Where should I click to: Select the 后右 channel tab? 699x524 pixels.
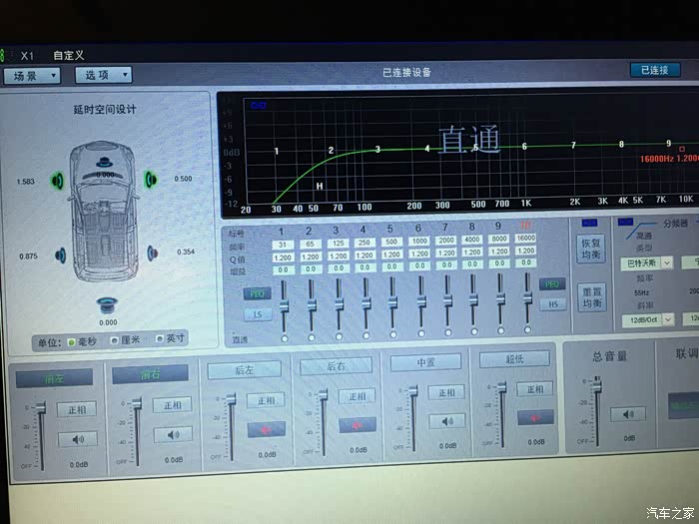pos(337,366)
